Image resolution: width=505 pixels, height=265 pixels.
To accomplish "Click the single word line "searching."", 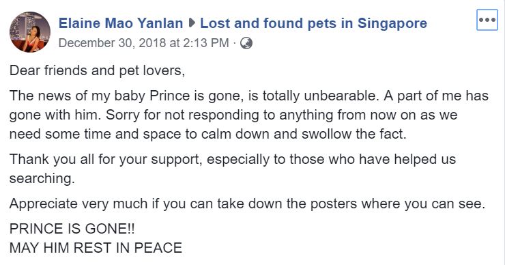I will 42,178.
